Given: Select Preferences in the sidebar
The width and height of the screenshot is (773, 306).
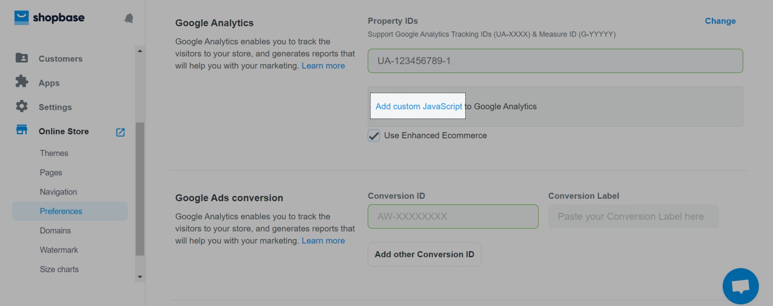Looking at the screenshot, I should tap(61, 211).
